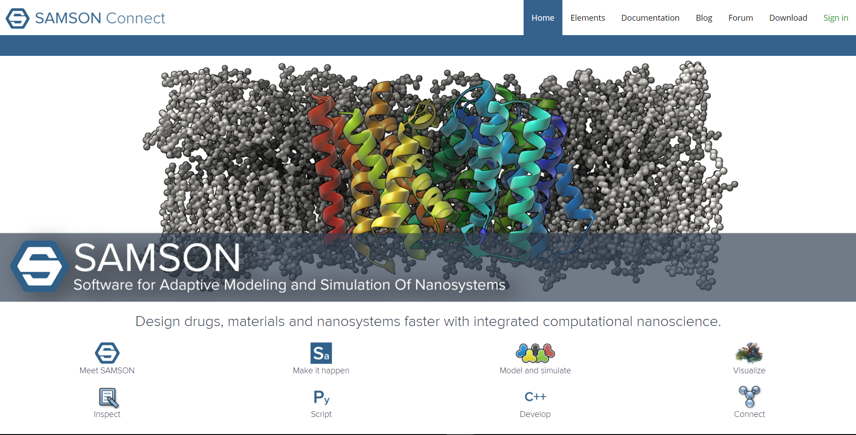Image resolution: width=856 pixels, height=435 pixels.
Task: Open the Connect text link at bottom right
Action: [x=749, y=414]
